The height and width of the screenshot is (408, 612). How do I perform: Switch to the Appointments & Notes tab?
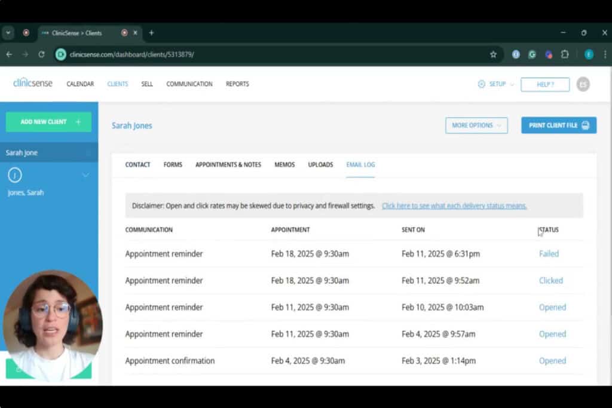click(x=228, y=165)
